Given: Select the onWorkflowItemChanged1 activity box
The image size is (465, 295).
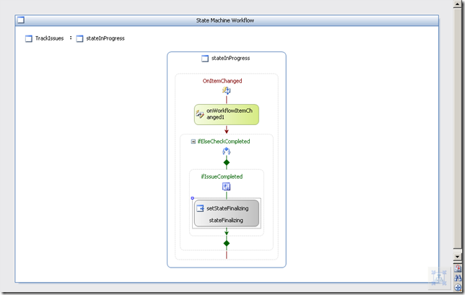Looking at the screenshot, I should (x=227, y=114).
